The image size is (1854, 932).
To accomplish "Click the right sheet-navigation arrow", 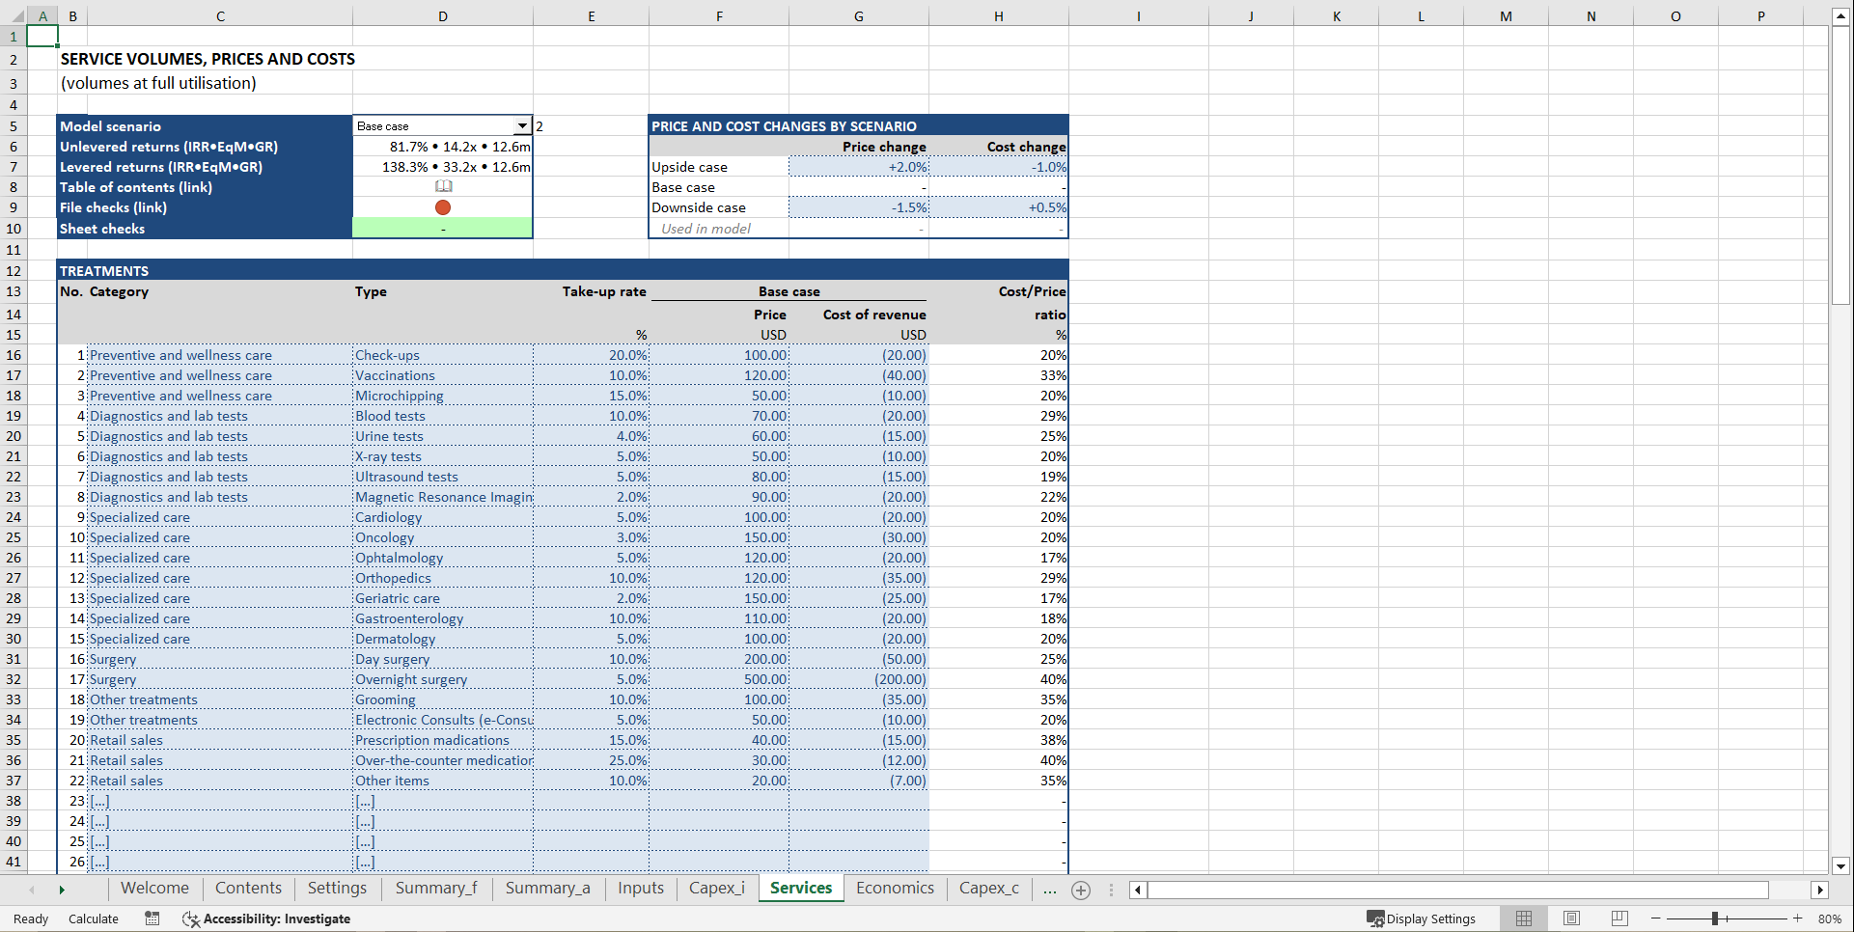I will pos(62,890).
